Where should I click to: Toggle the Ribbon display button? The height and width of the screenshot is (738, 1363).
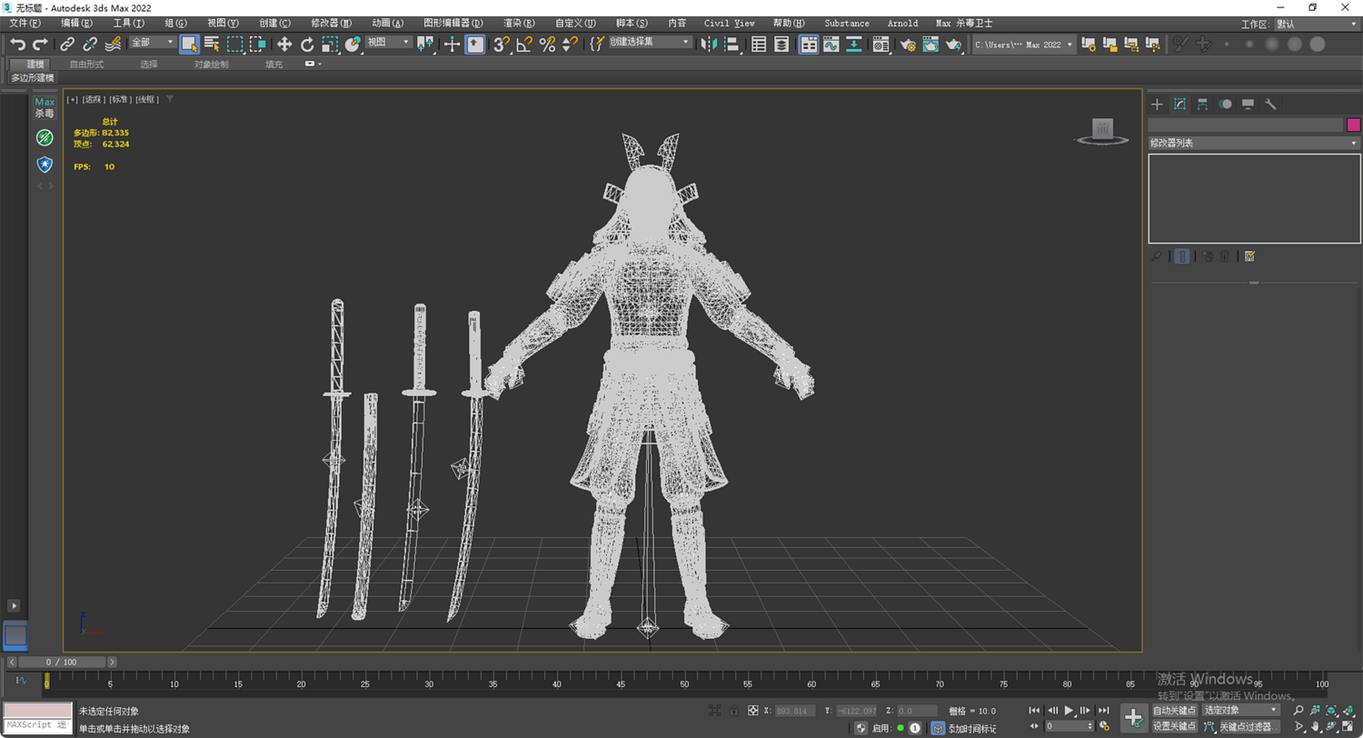(809, 44)
